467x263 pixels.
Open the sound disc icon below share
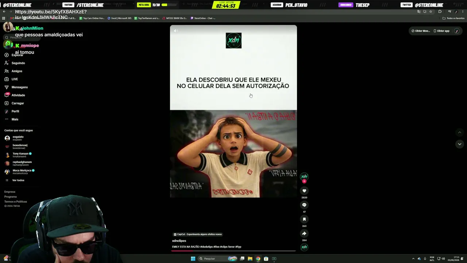(304, 247)
